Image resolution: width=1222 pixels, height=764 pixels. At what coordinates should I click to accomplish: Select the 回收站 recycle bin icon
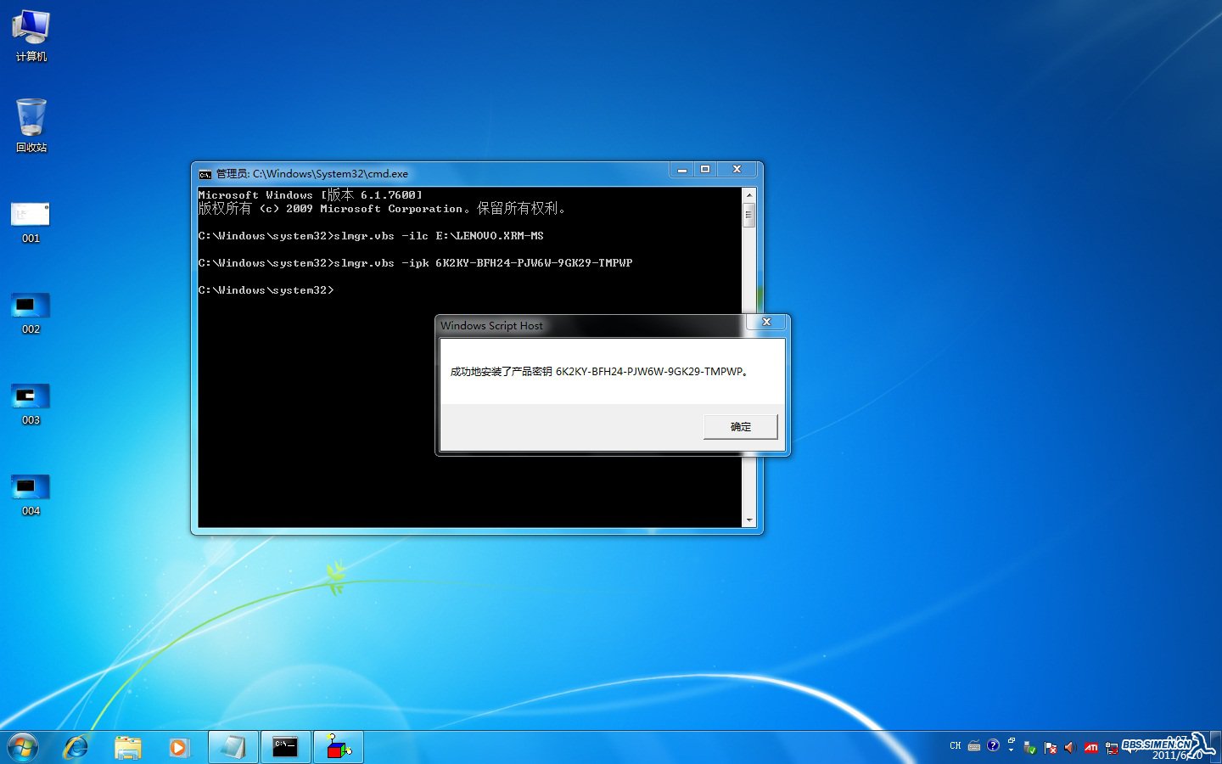point(31,126)
